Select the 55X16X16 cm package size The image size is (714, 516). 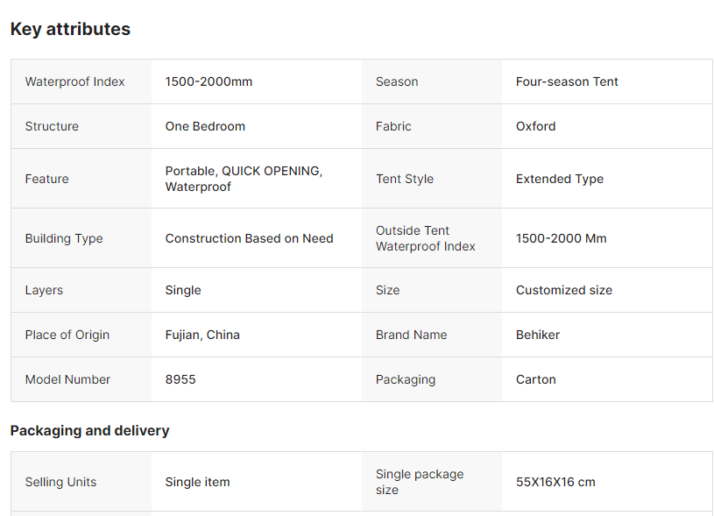[555, 482]
